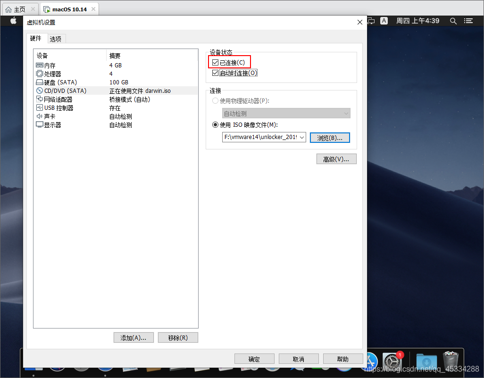Open the 自动检测 drive dropdown
Viewport: 484px width, 378px height.
tap(286, 113)
